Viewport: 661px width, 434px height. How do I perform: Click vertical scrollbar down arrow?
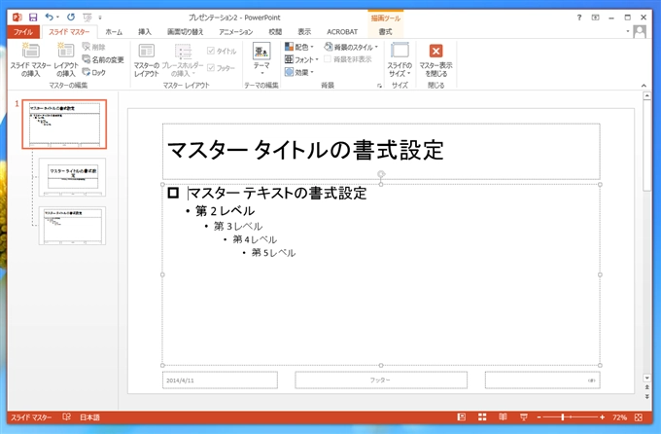[647, 378]
